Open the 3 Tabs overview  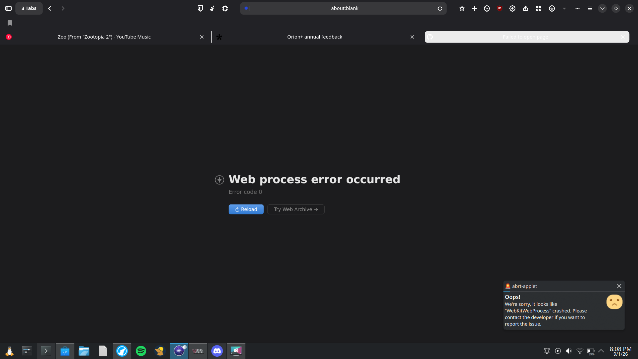(29, 8)
